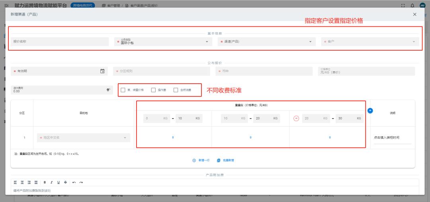Click the lightbulb icon in 退件费用 field
The height and width of the screenshot is (202, 430).
tap(108, 90)
